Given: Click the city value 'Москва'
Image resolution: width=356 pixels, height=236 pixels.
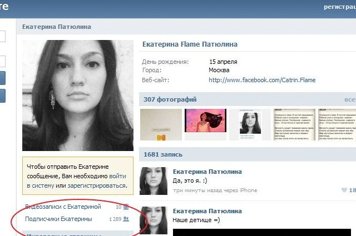Looking at the screenshot, I should 219,71.
